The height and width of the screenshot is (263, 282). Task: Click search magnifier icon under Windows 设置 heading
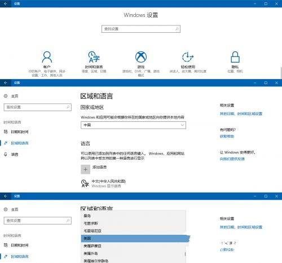[x=177, y=29]
